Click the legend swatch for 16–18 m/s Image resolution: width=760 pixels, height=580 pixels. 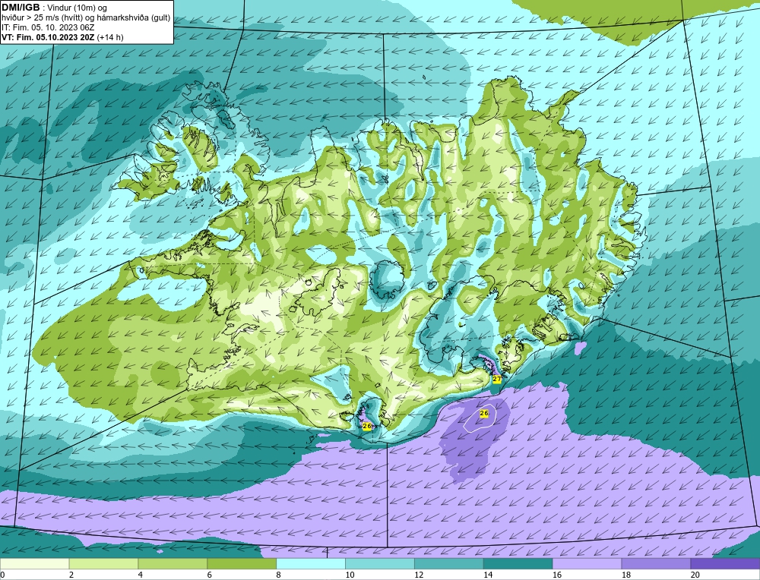(587, 564)
